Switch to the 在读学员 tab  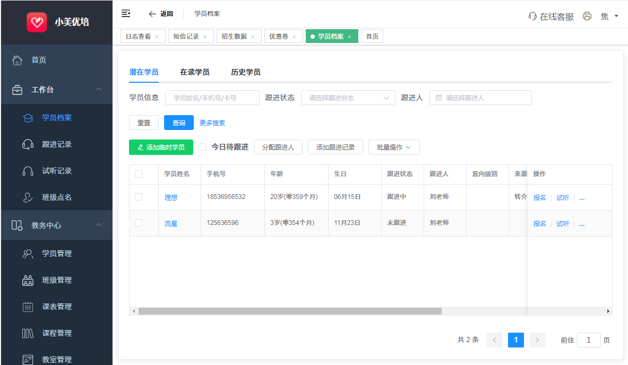pos(194,72)
